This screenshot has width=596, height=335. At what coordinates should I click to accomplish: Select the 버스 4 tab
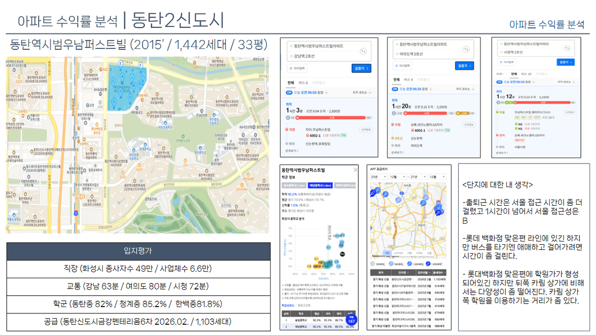[408, 79]
